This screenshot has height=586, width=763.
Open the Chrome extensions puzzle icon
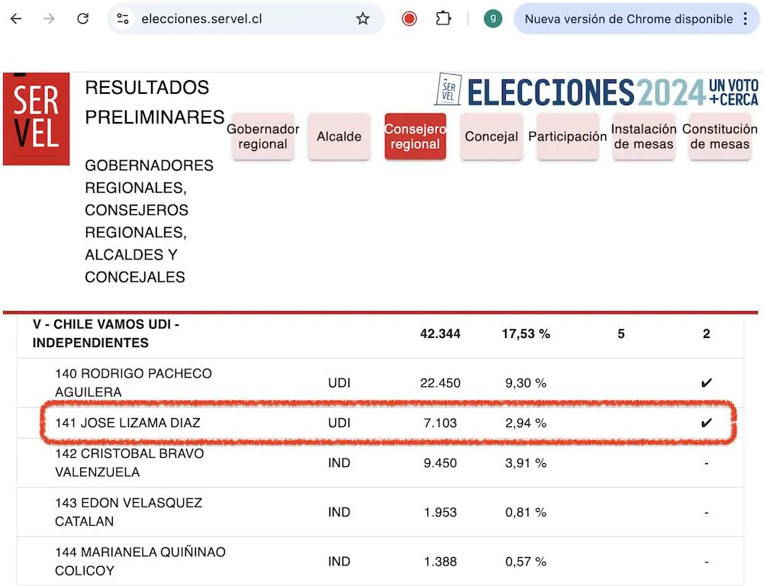(443, 18)
